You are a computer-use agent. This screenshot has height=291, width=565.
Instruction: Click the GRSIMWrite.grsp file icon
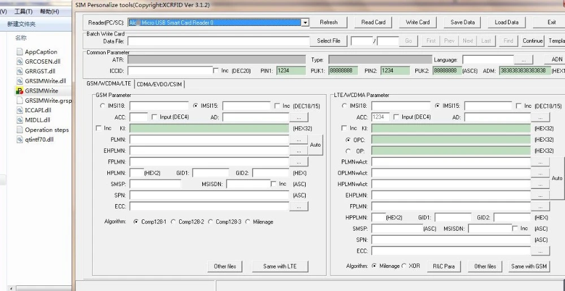[19, 100]
